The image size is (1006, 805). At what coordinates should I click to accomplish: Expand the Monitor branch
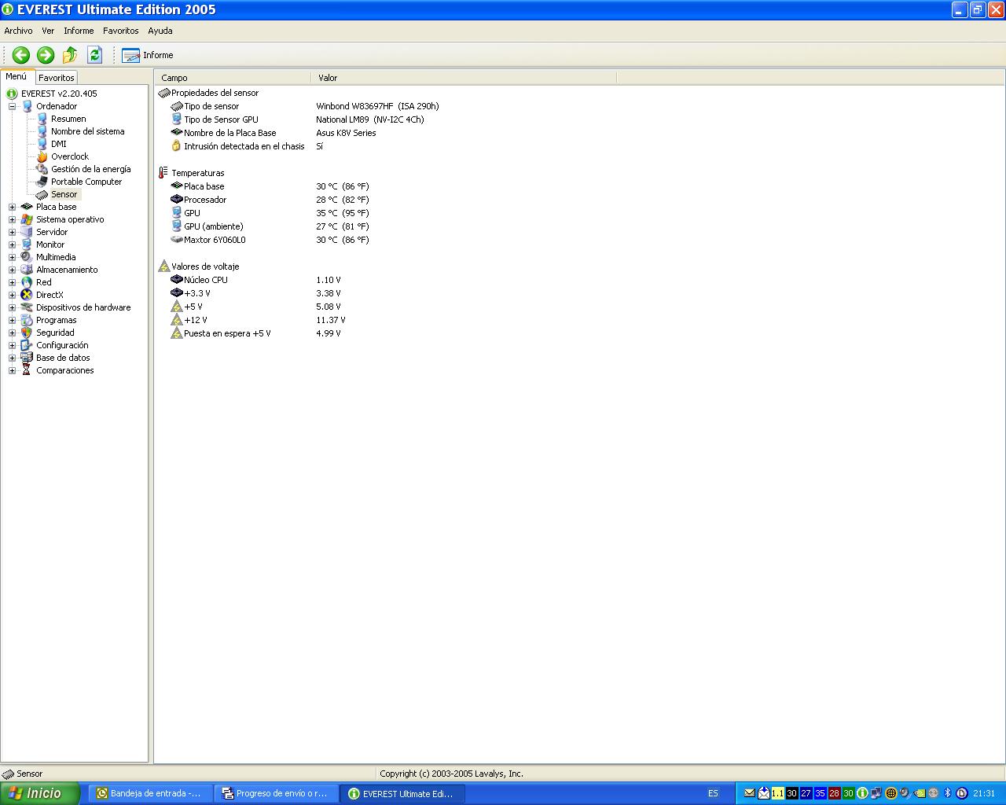13,244
